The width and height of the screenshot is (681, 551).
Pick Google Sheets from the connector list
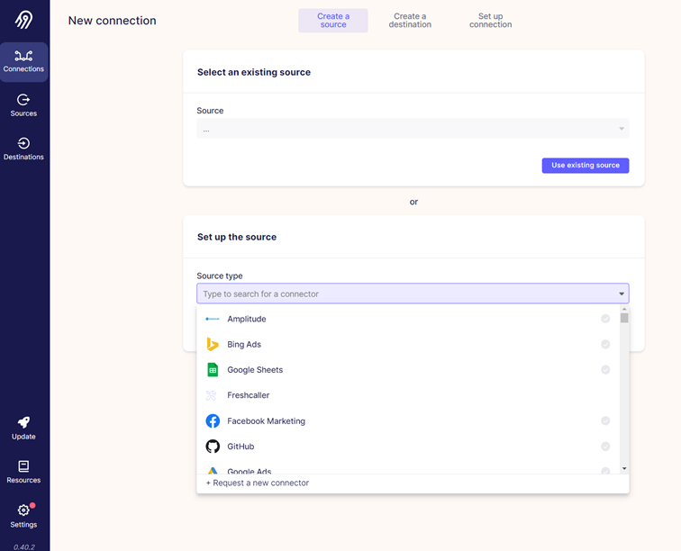(254, 370)
